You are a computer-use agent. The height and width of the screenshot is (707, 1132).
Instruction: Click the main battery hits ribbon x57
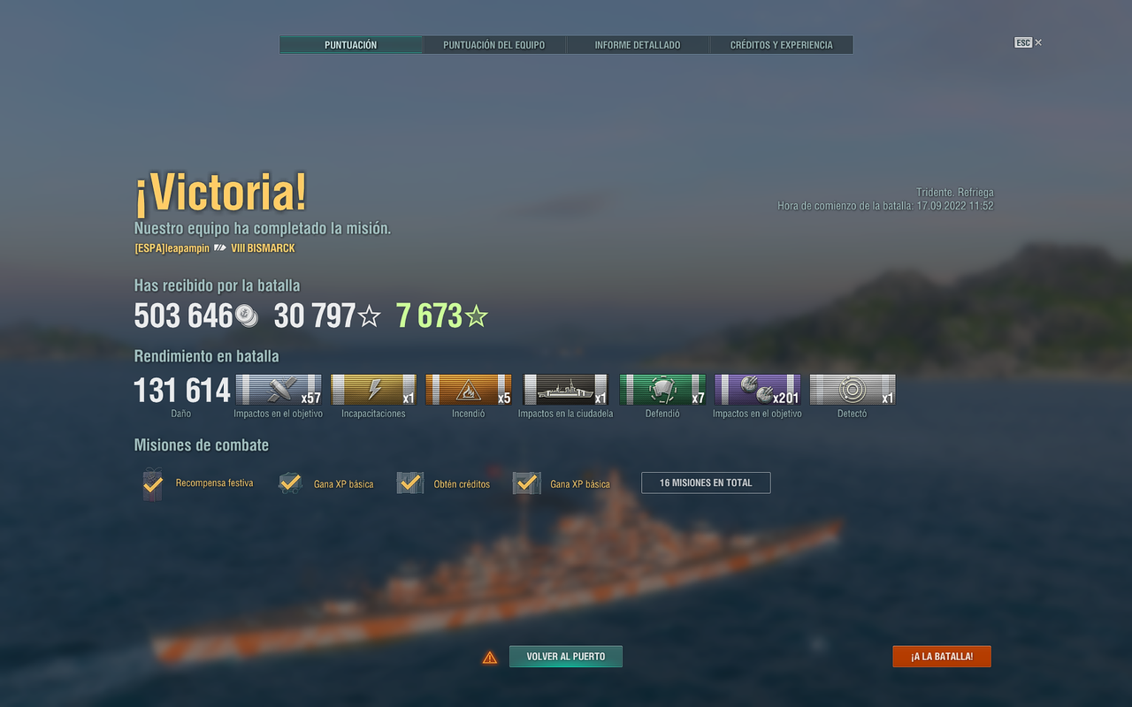[279, 390]
